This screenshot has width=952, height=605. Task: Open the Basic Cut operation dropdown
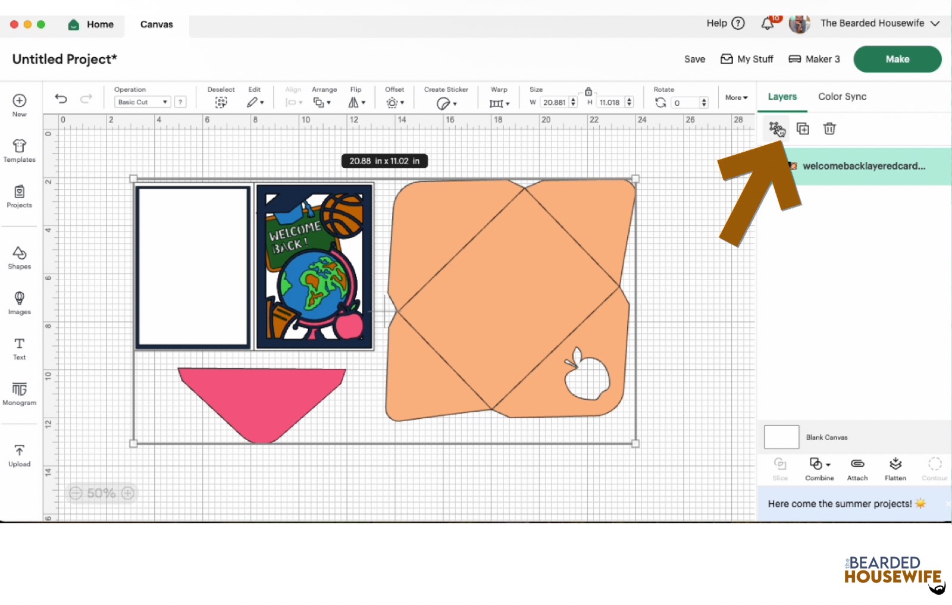141,102
